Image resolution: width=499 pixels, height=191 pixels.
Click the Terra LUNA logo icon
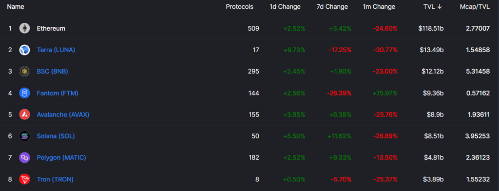pyautogui.click(x=24, y=50)
